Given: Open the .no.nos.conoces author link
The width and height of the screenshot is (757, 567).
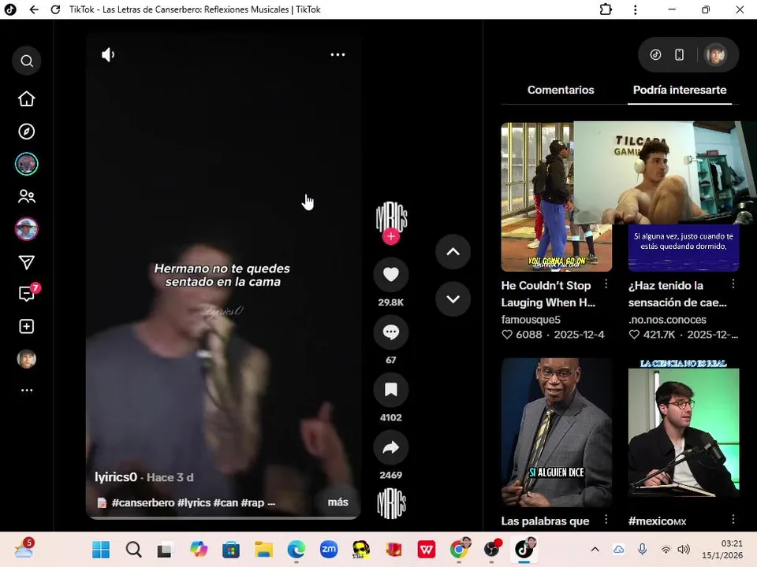Looking at the screenshot, I should point(667,320).
